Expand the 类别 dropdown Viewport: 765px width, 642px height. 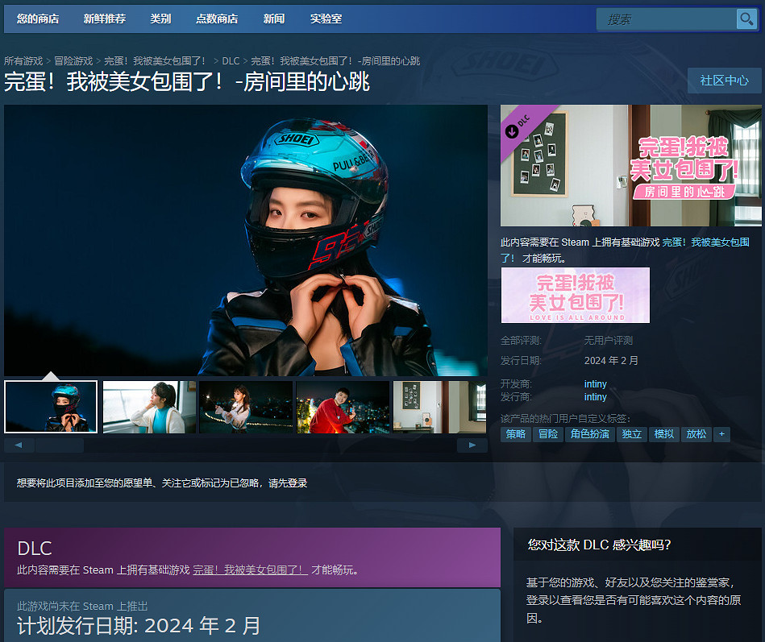coord(160,18)
